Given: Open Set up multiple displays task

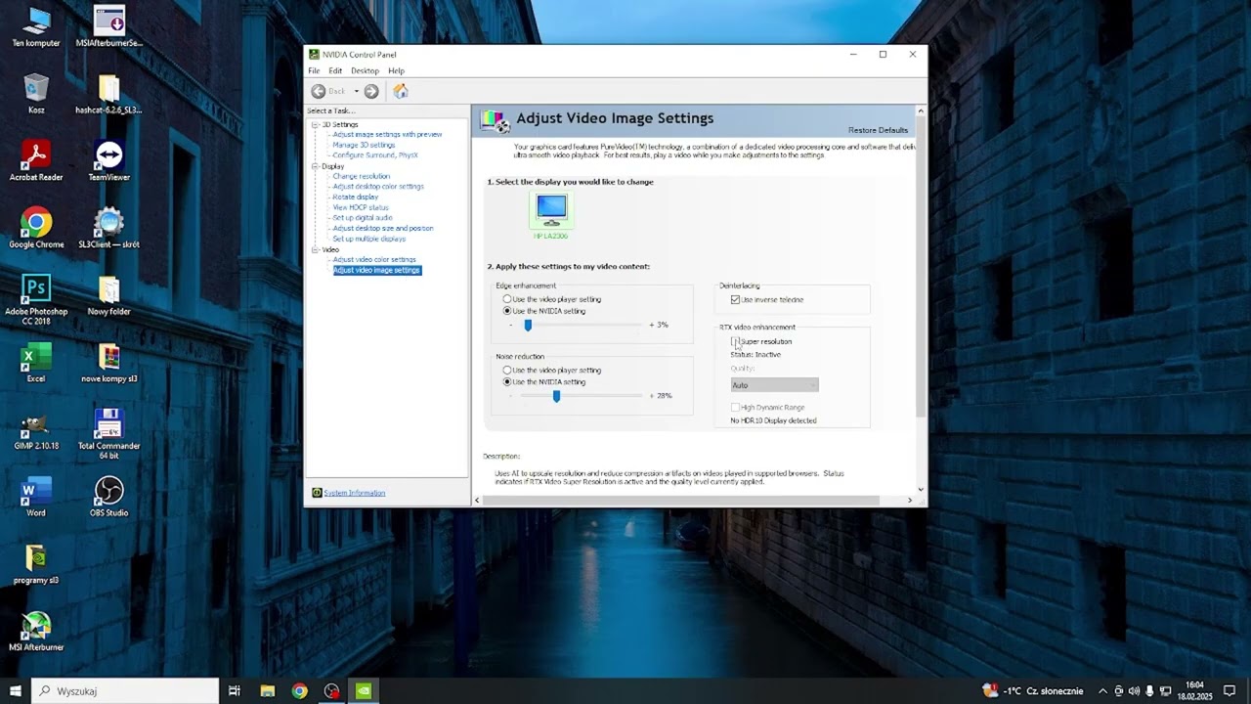Looking at the screenshot, I should 368,239.
